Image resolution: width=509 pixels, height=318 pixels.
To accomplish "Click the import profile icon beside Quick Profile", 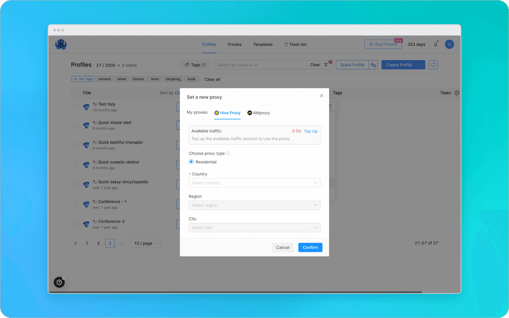I will pyautogui.click(x=373, y=65).
